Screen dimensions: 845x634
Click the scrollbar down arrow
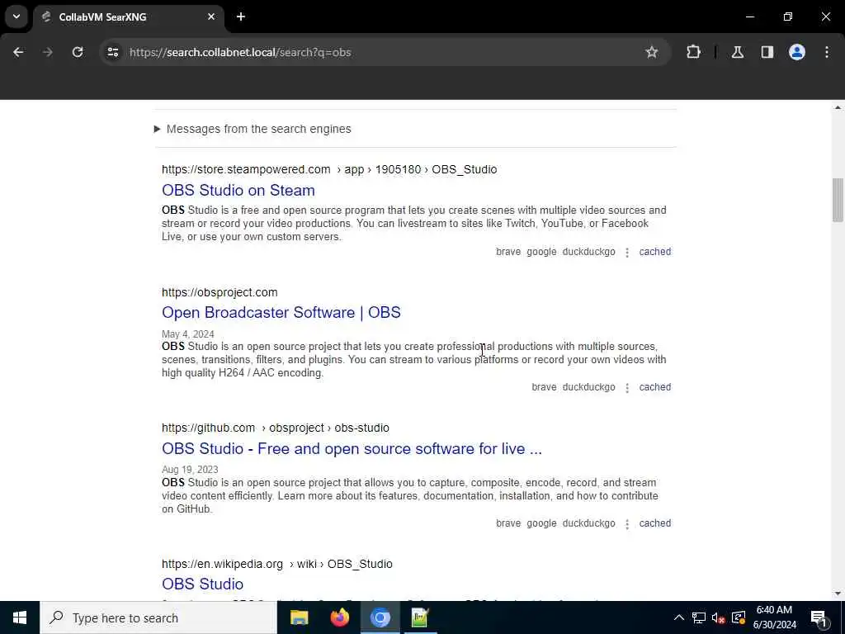(838, 594)
